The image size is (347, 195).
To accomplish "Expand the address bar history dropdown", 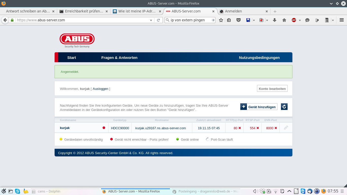I will click(x=151, y=20).
